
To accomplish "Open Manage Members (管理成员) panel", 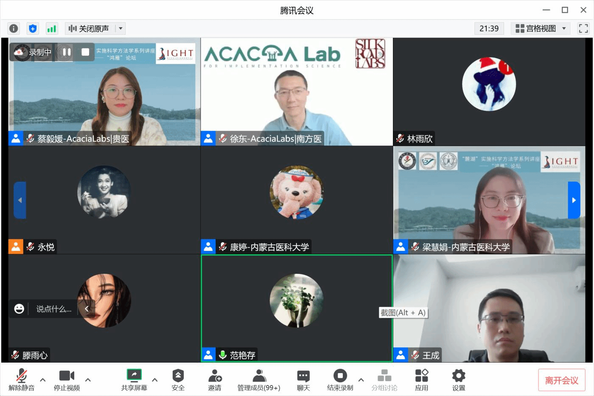I will [259, 380].
